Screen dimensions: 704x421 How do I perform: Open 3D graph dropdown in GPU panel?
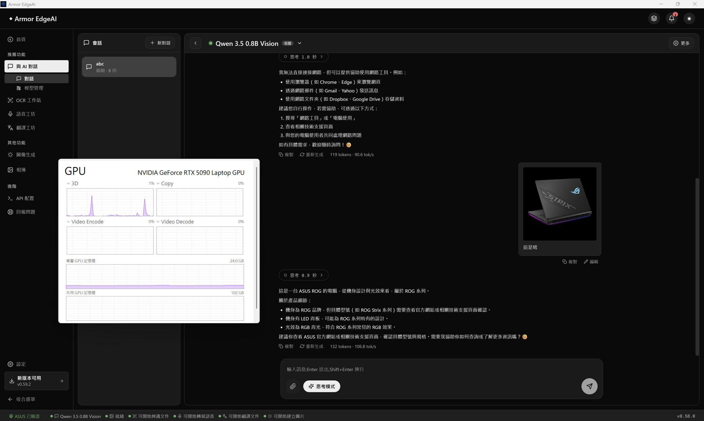pyautogui.click(x=68, y=184)
